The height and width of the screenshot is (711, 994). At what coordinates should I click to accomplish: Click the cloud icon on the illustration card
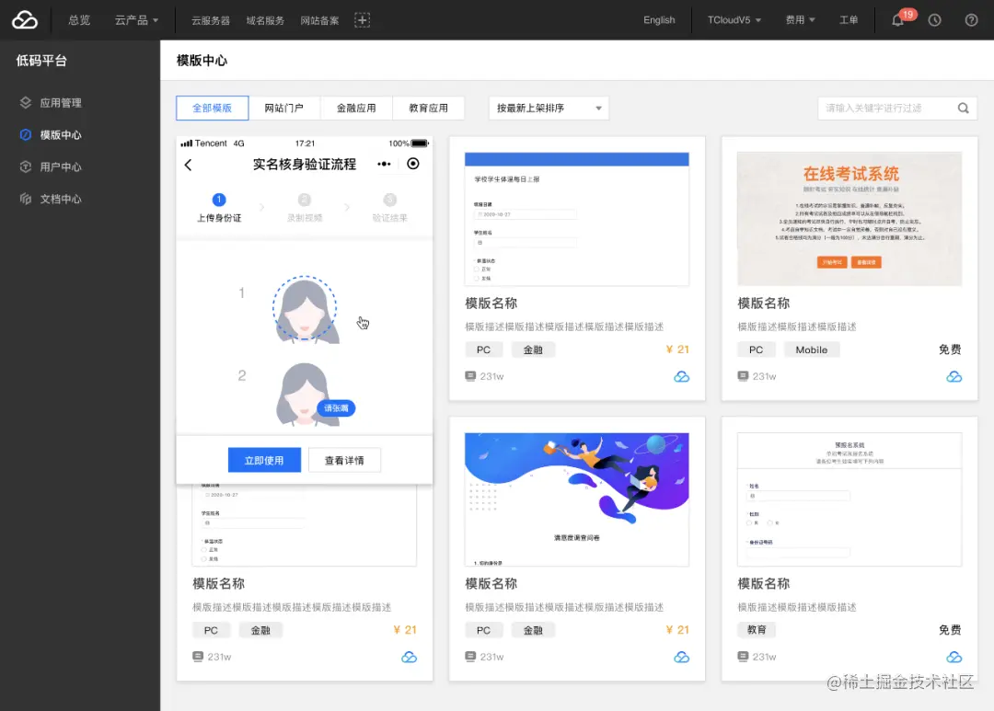[681, 657]
